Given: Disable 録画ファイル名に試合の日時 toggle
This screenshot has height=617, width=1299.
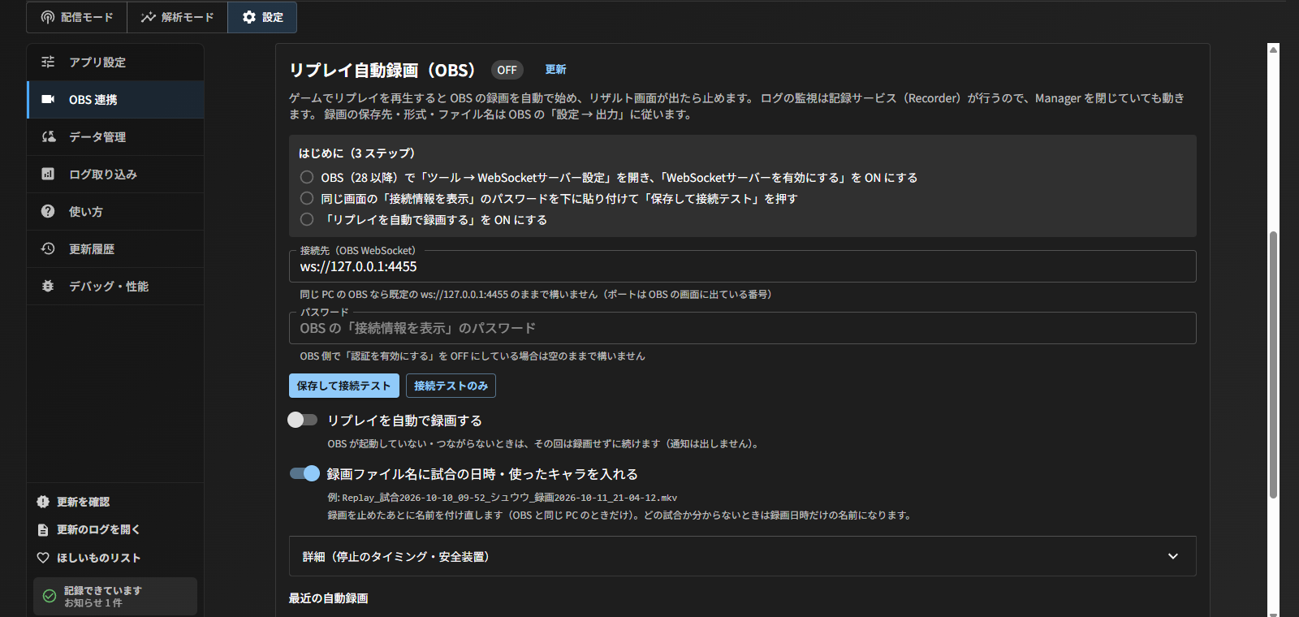Looking at the screenshot, I should (x=305, y=473).
